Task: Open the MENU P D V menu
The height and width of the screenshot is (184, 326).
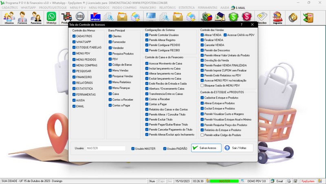Action: (x=78, y=8)
